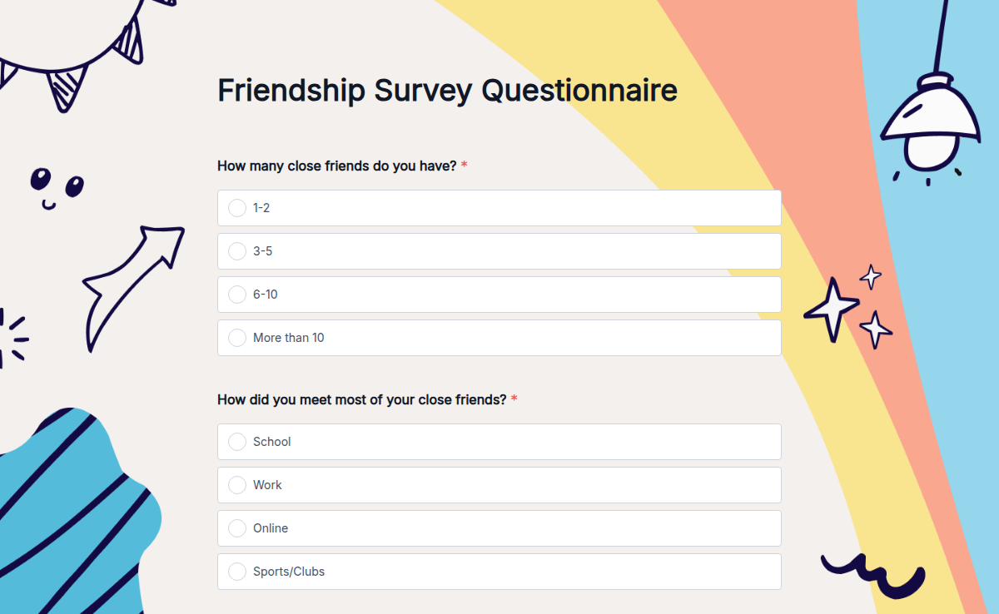Screen dimensions: 999x614
Task: Click the "Friendship Survey Questionnaire" title
Action: (x=447, y=90)
